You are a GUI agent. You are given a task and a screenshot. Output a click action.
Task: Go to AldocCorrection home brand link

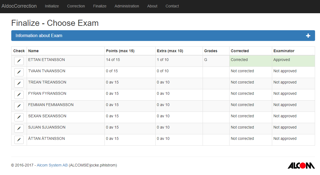(19, 6)
